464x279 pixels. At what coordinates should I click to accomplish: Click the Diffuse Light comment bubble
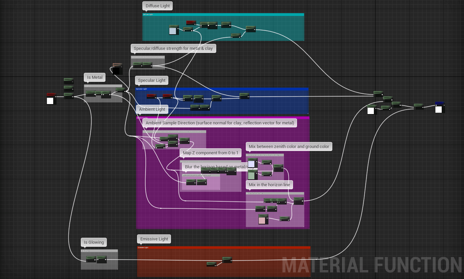(158, 6)
